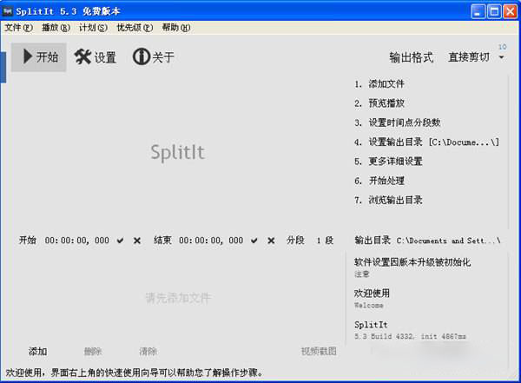Clear end time with its X icon
This screenshot has height=383, width=521.
(271, 241)
